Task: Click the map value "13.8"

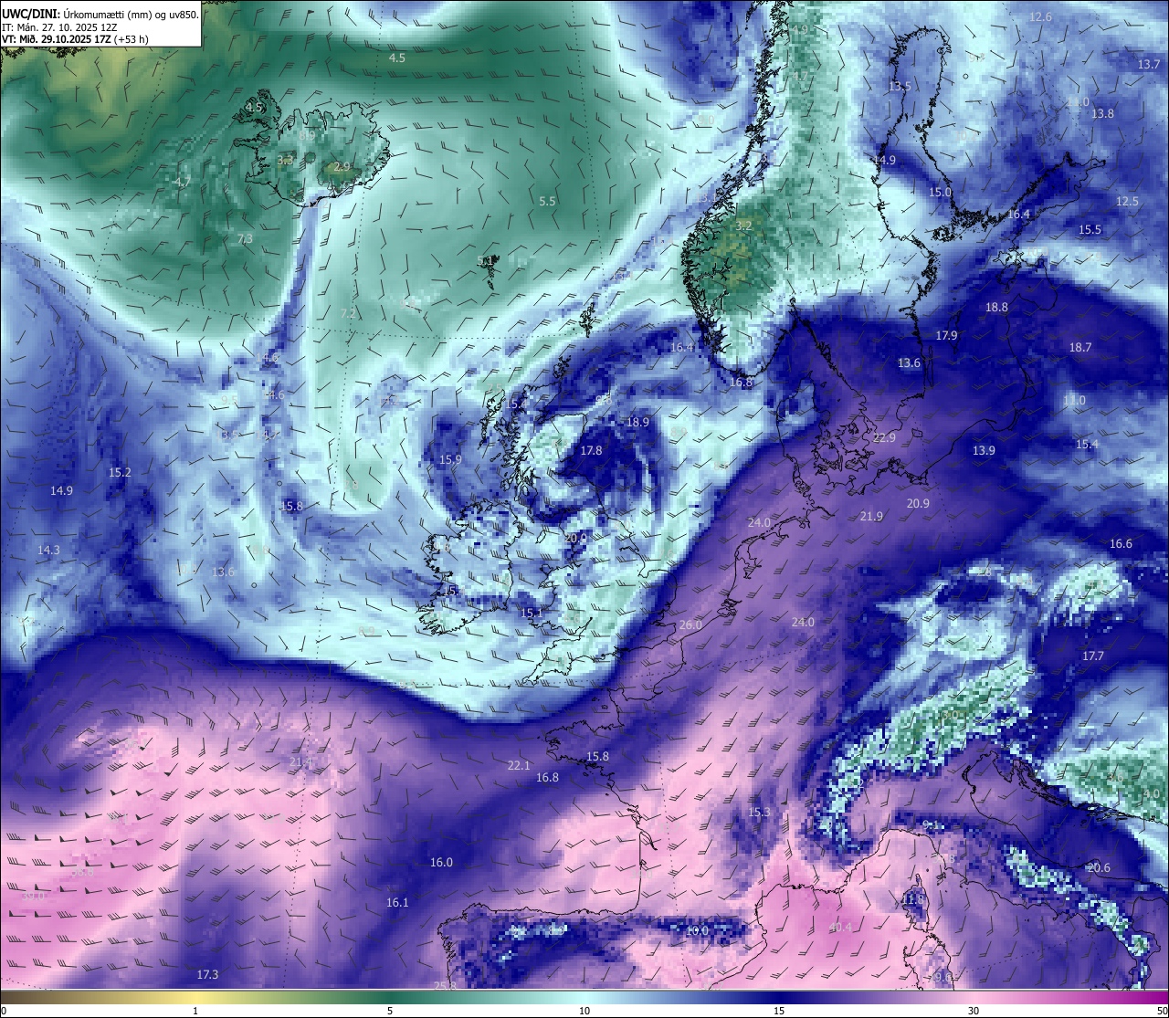Action: coord(1103,113)
